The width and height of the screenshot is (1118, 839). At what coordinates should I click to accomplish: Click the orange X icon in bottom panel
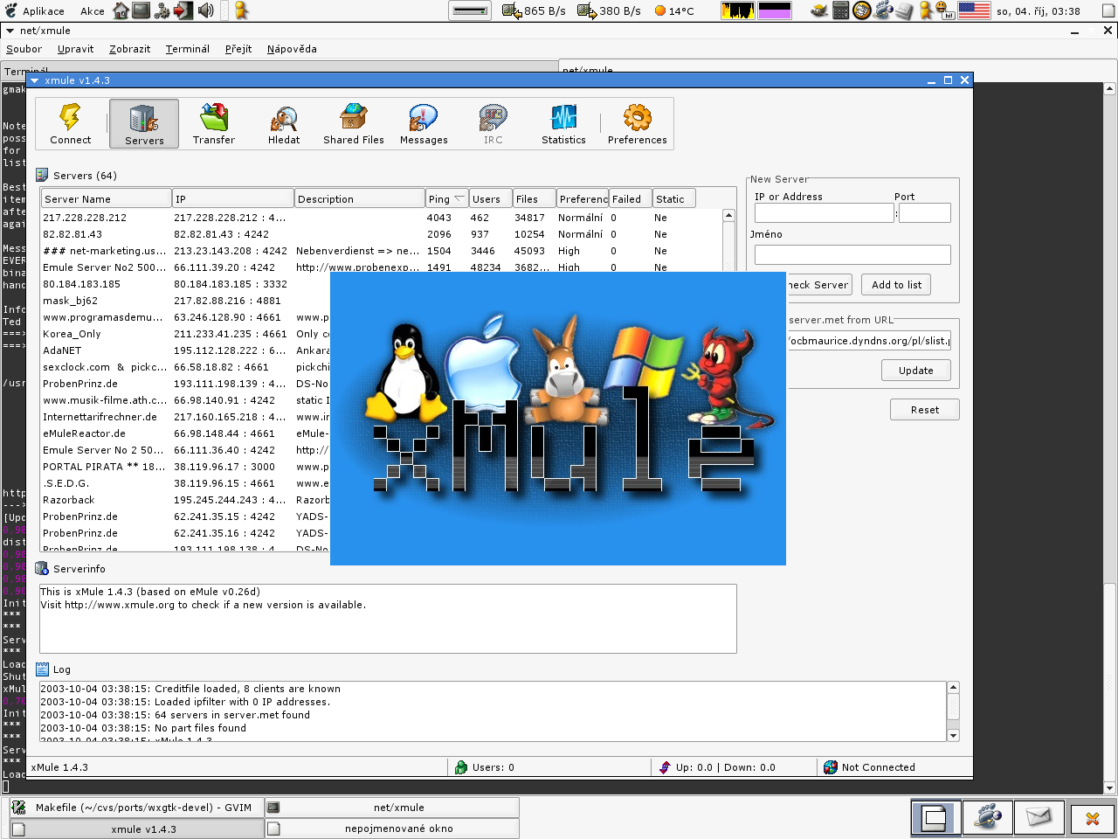tap(1092, 818)
